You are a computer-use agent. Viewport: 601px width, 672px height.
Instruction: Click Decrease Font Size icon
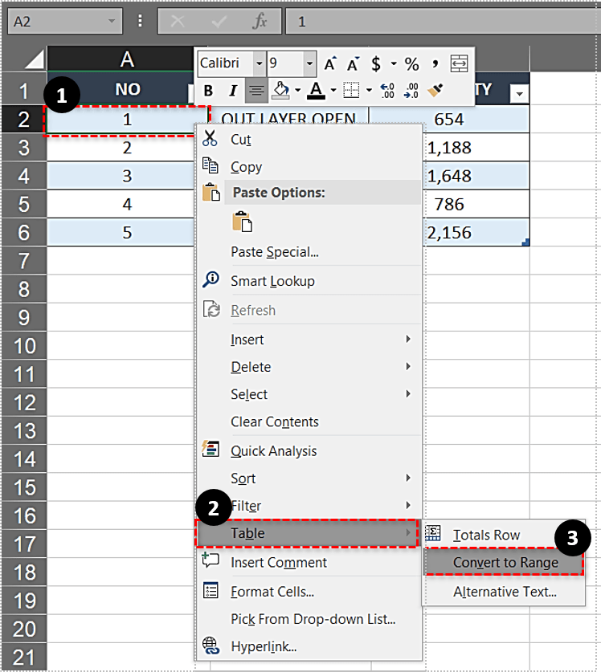coord(353,63)
